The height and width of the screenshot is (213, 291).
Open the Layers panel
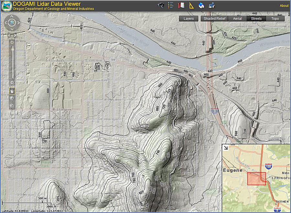tap(189, 18)
